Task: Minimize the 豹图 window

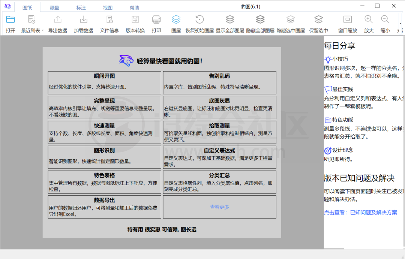Action: click(362, 6)
